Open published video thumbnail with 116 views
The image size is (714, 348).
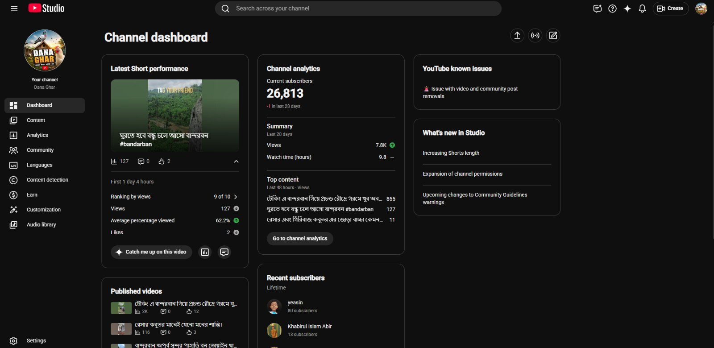121,329
